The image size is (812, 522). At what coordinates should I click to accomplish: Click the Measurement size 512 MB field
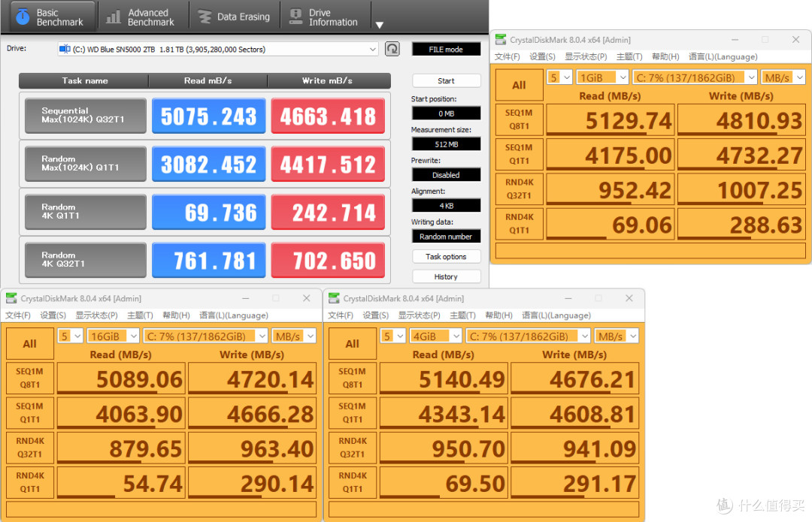pos(446,144)
